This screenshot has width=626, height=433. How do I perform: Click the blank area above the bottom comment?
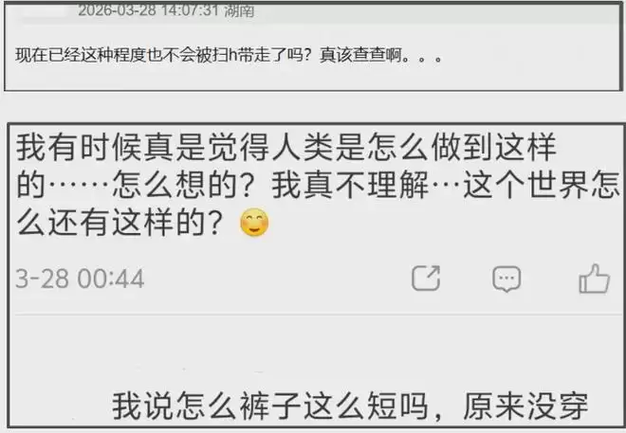[x=318, y=352]
